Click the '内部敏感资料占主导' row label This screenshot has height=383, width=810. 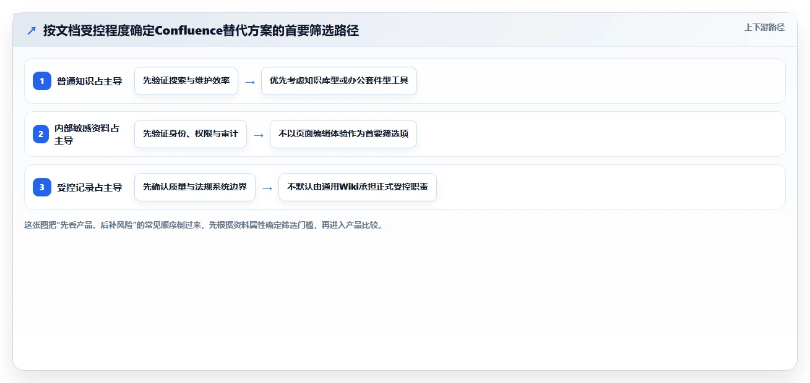tap(88, 134)
